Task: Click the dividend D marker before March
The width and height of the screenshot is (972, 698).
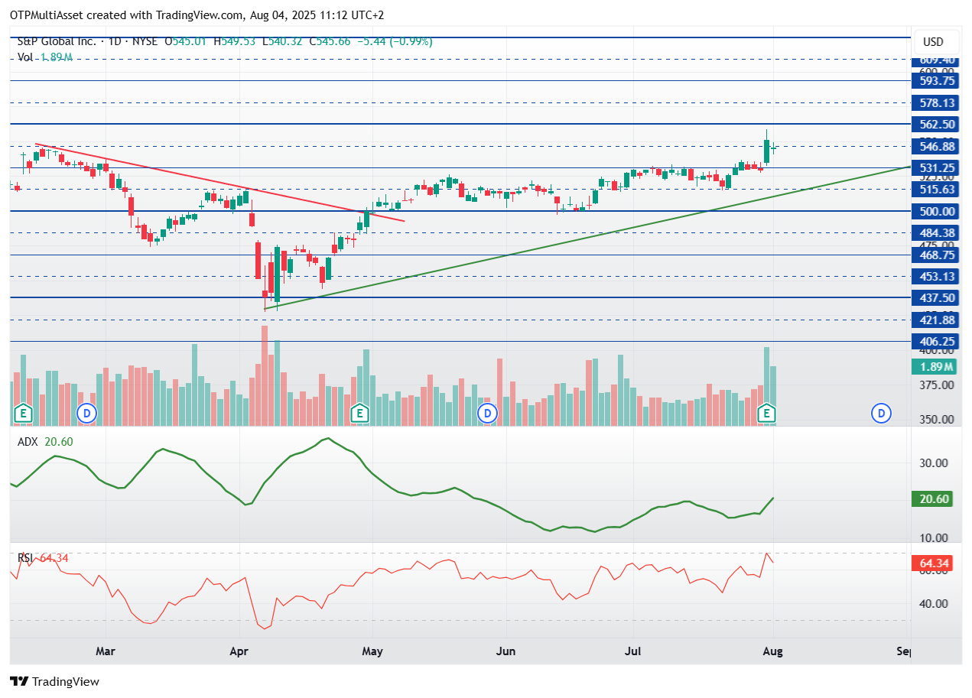Action: pos(86,414)
